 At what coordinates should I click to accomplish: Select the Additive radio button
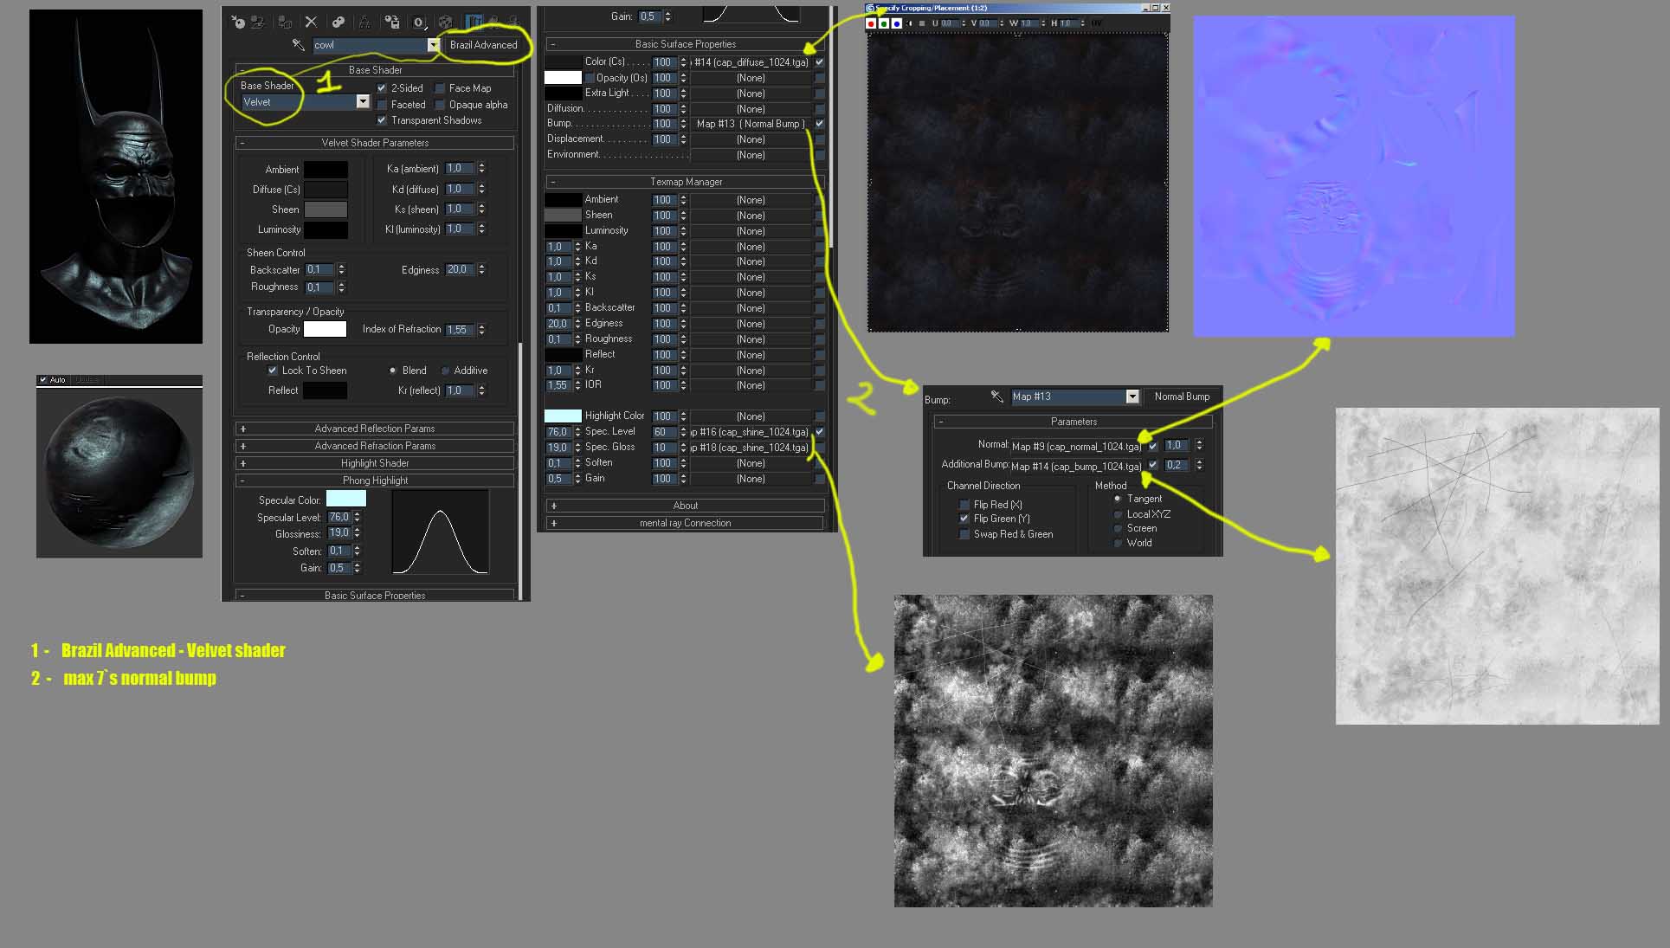(x=445, y=371)
